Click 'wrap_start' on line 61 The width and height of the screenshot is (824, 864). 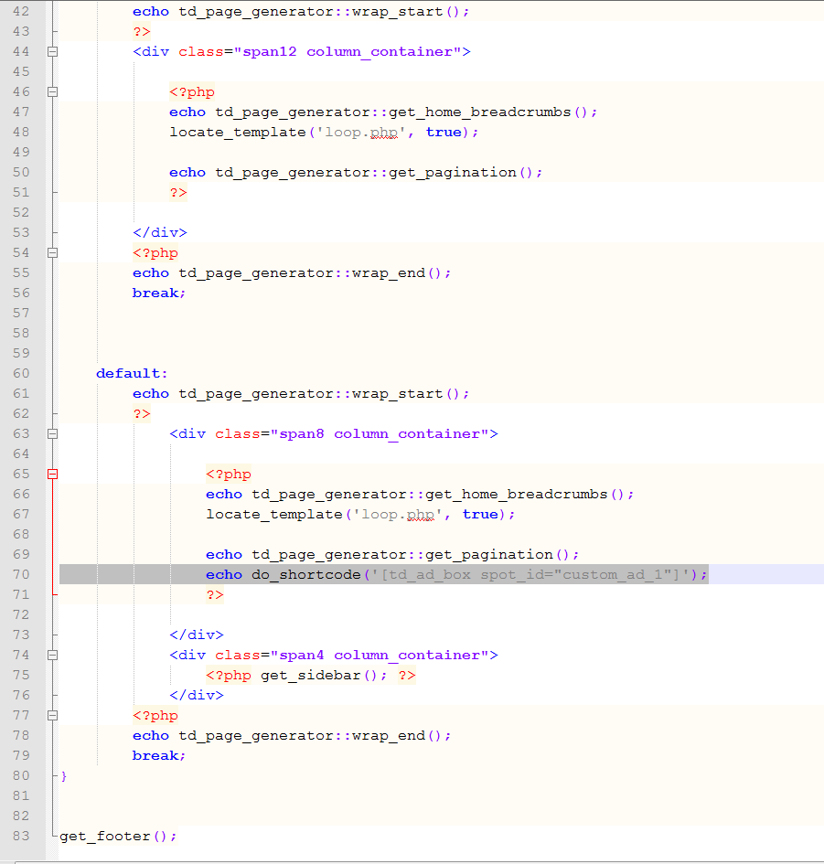(398, 394)
